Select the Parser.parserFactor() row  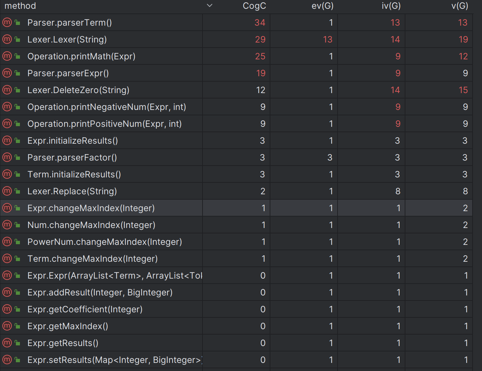[x=236, y=157]
